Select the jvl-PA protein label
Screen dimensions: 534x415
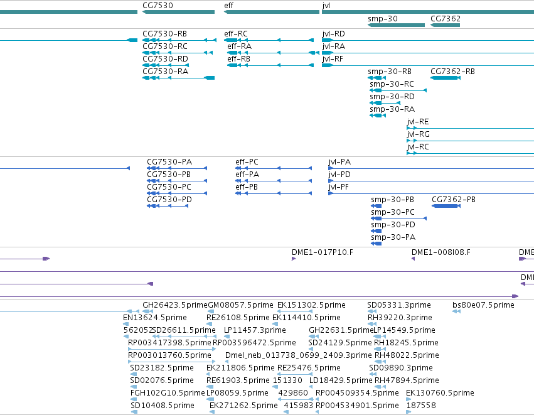point(339,162)
